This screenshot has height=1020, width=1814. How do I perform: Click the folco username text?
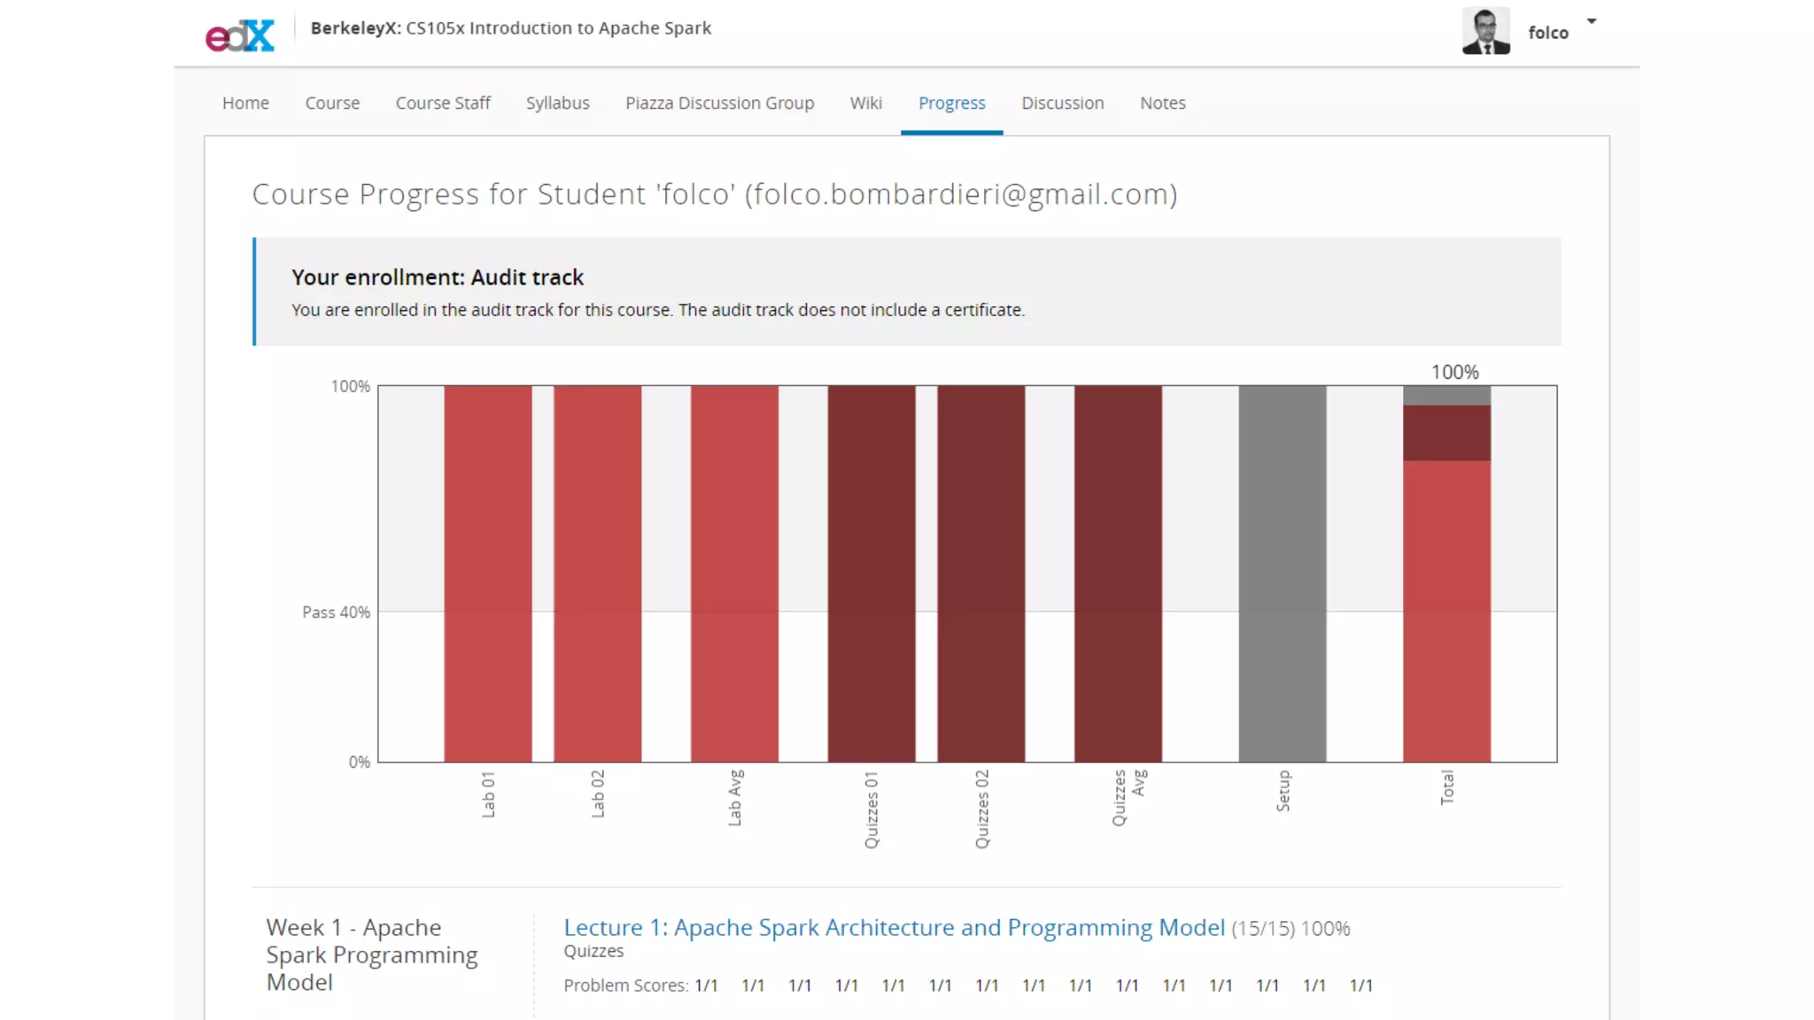tap(1547, 33)
